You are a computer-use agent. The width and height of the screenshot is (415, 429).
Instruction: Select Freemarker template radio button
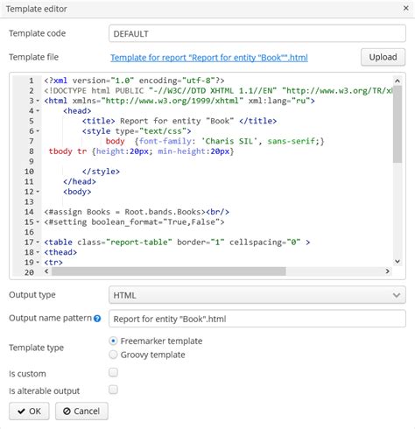[x=113, y=341]
